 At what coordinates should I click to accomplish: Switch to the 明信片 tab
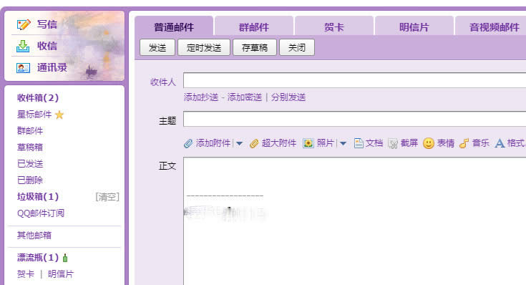click(414, 26)
